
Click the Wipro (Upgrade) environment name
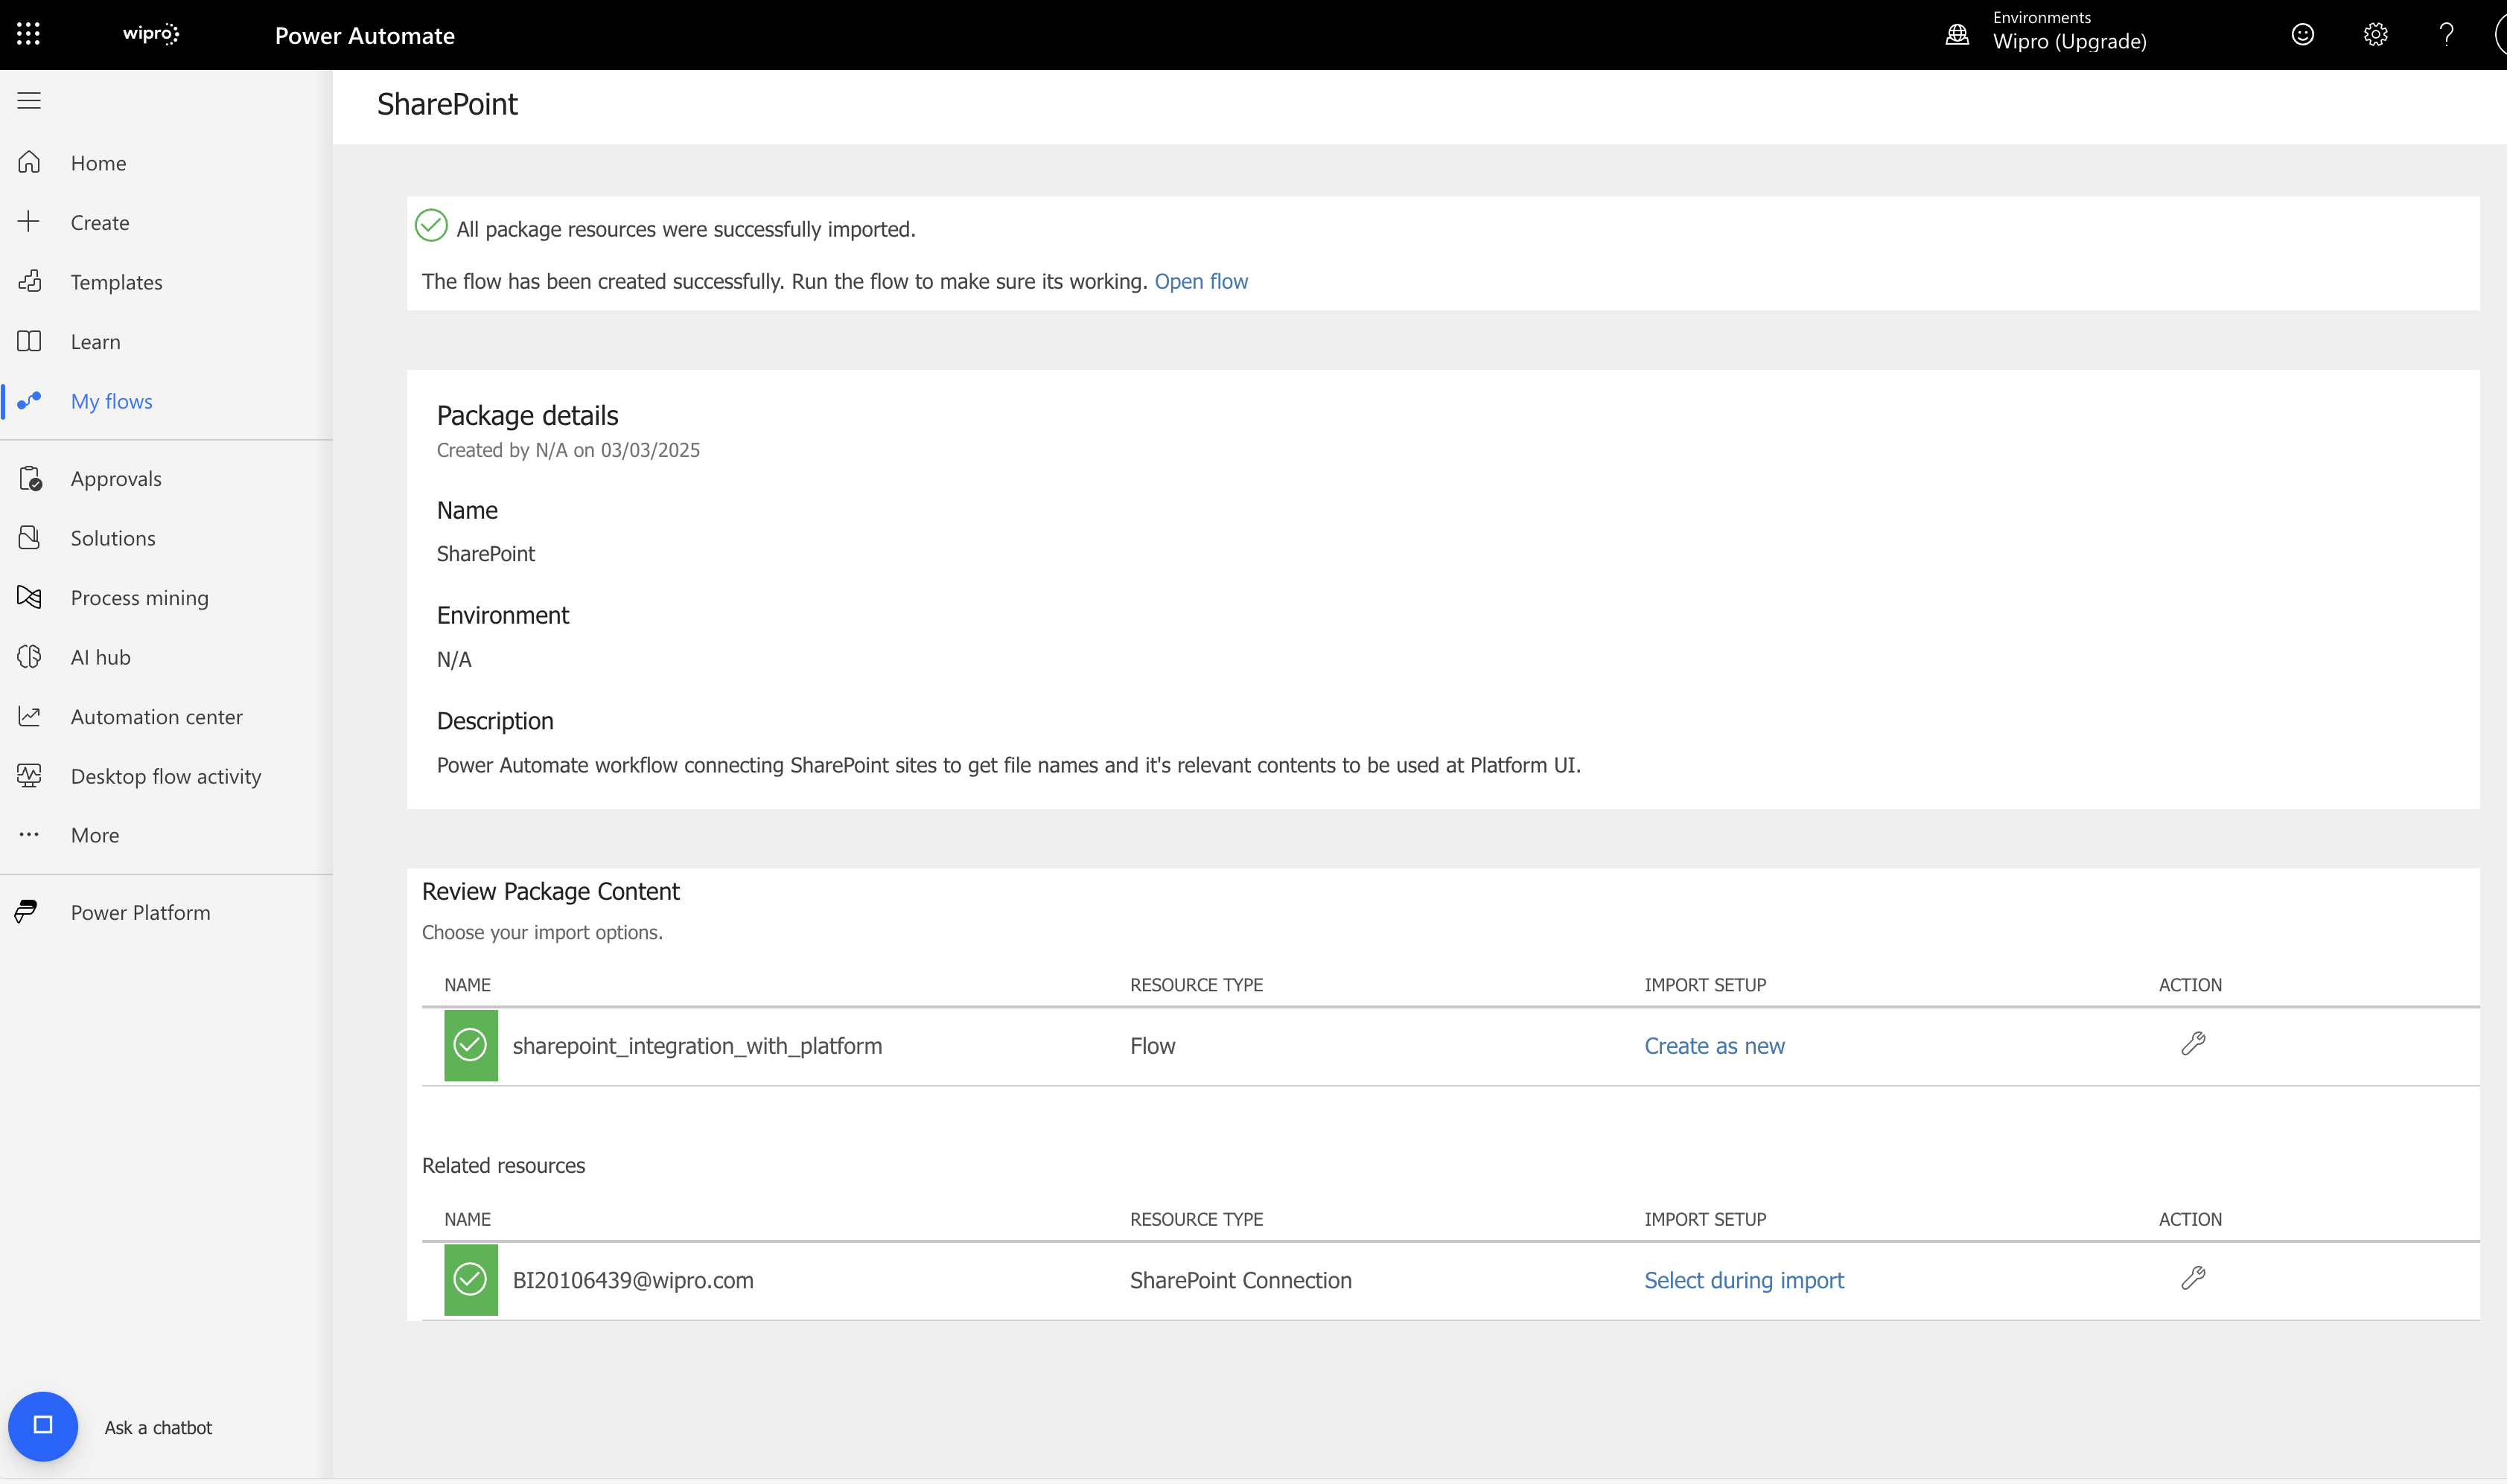pos(2069,42)
